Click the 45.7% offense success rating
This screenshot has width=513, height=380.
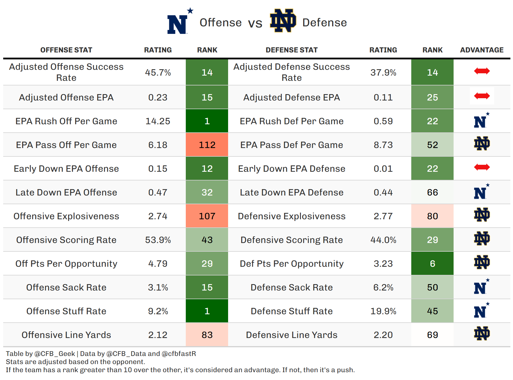tap(158, 72)
